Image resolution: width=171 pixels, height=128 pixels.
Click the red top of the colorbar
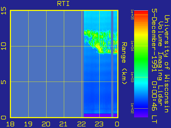[x=141, y=13]
